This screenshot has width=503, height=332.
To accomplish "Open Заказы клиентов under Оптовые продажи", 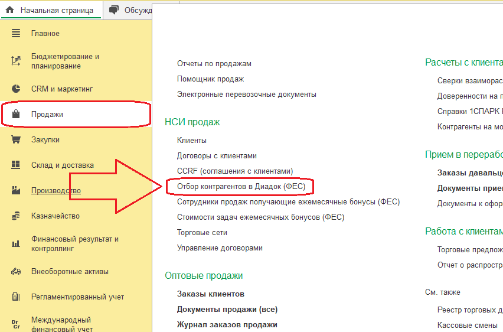I will 210,294.
